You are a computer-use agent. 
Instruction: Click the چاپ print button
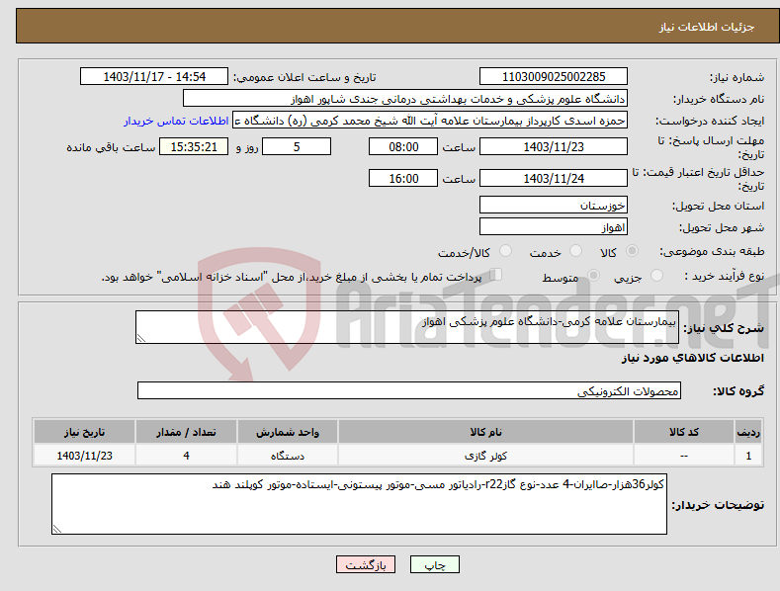435,564
